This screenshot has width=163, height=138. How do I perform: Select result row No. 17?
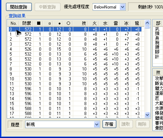coord(75,114)
